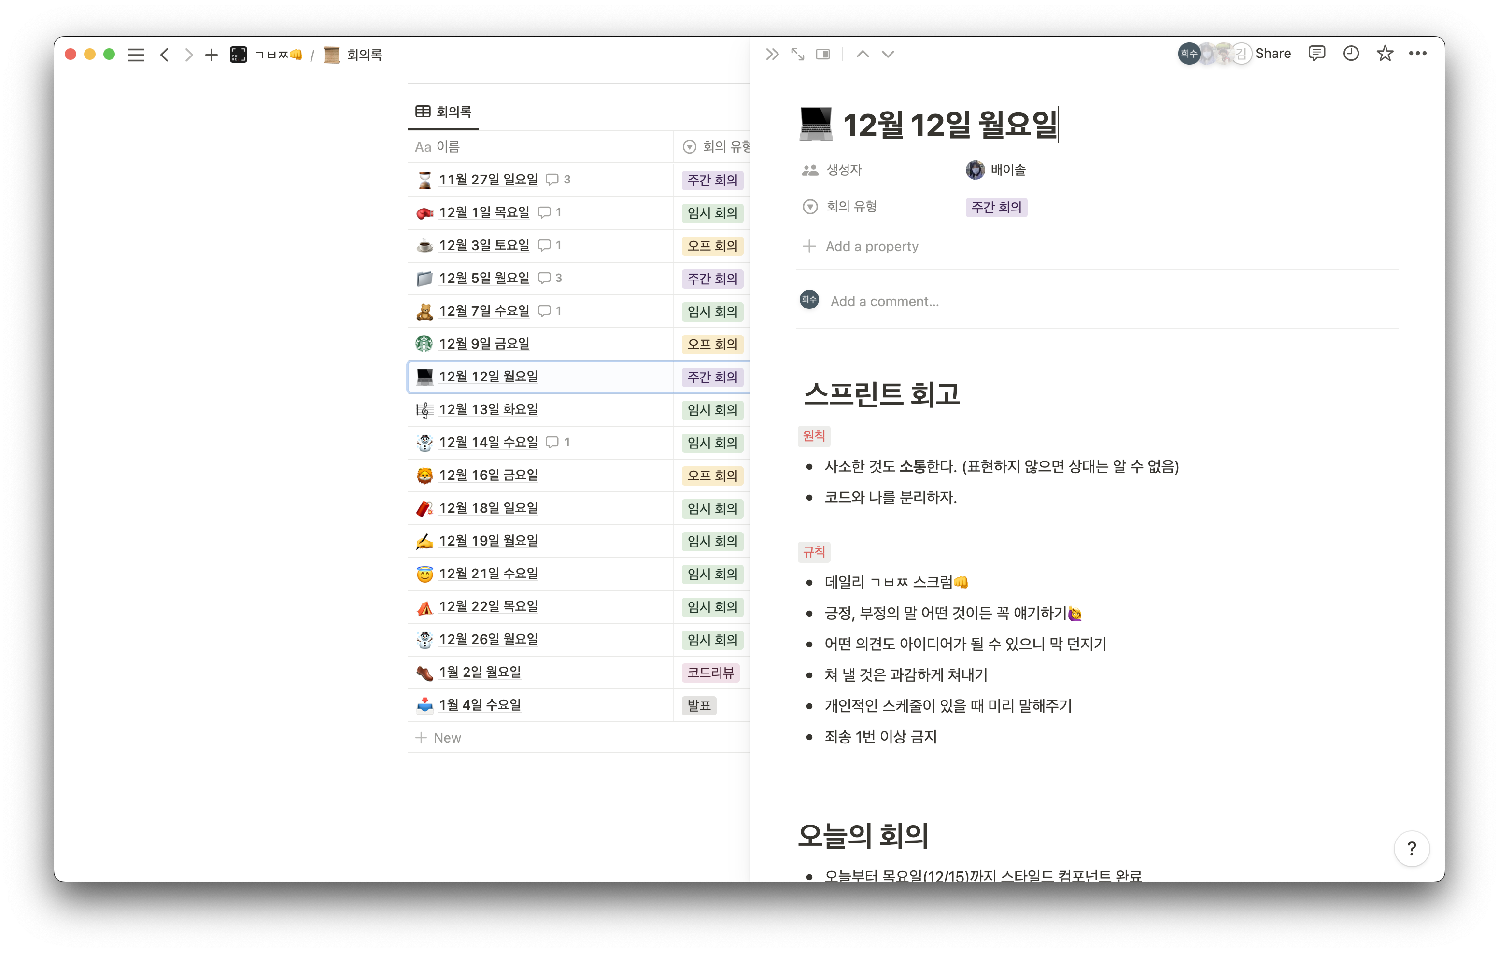Open the comments panel icon

[1316, 54]
